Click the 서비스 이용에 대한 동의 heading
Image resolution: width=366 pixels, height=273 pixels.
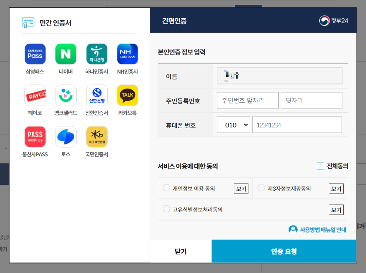pyautogui.click(x=188, y=166)
